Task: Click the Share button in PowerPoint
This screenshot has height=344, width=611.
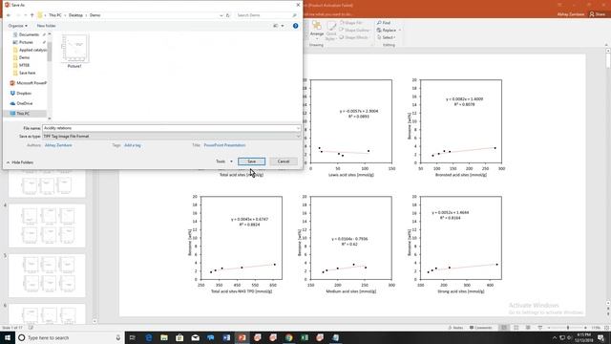Action: click(x=598, y=14)
